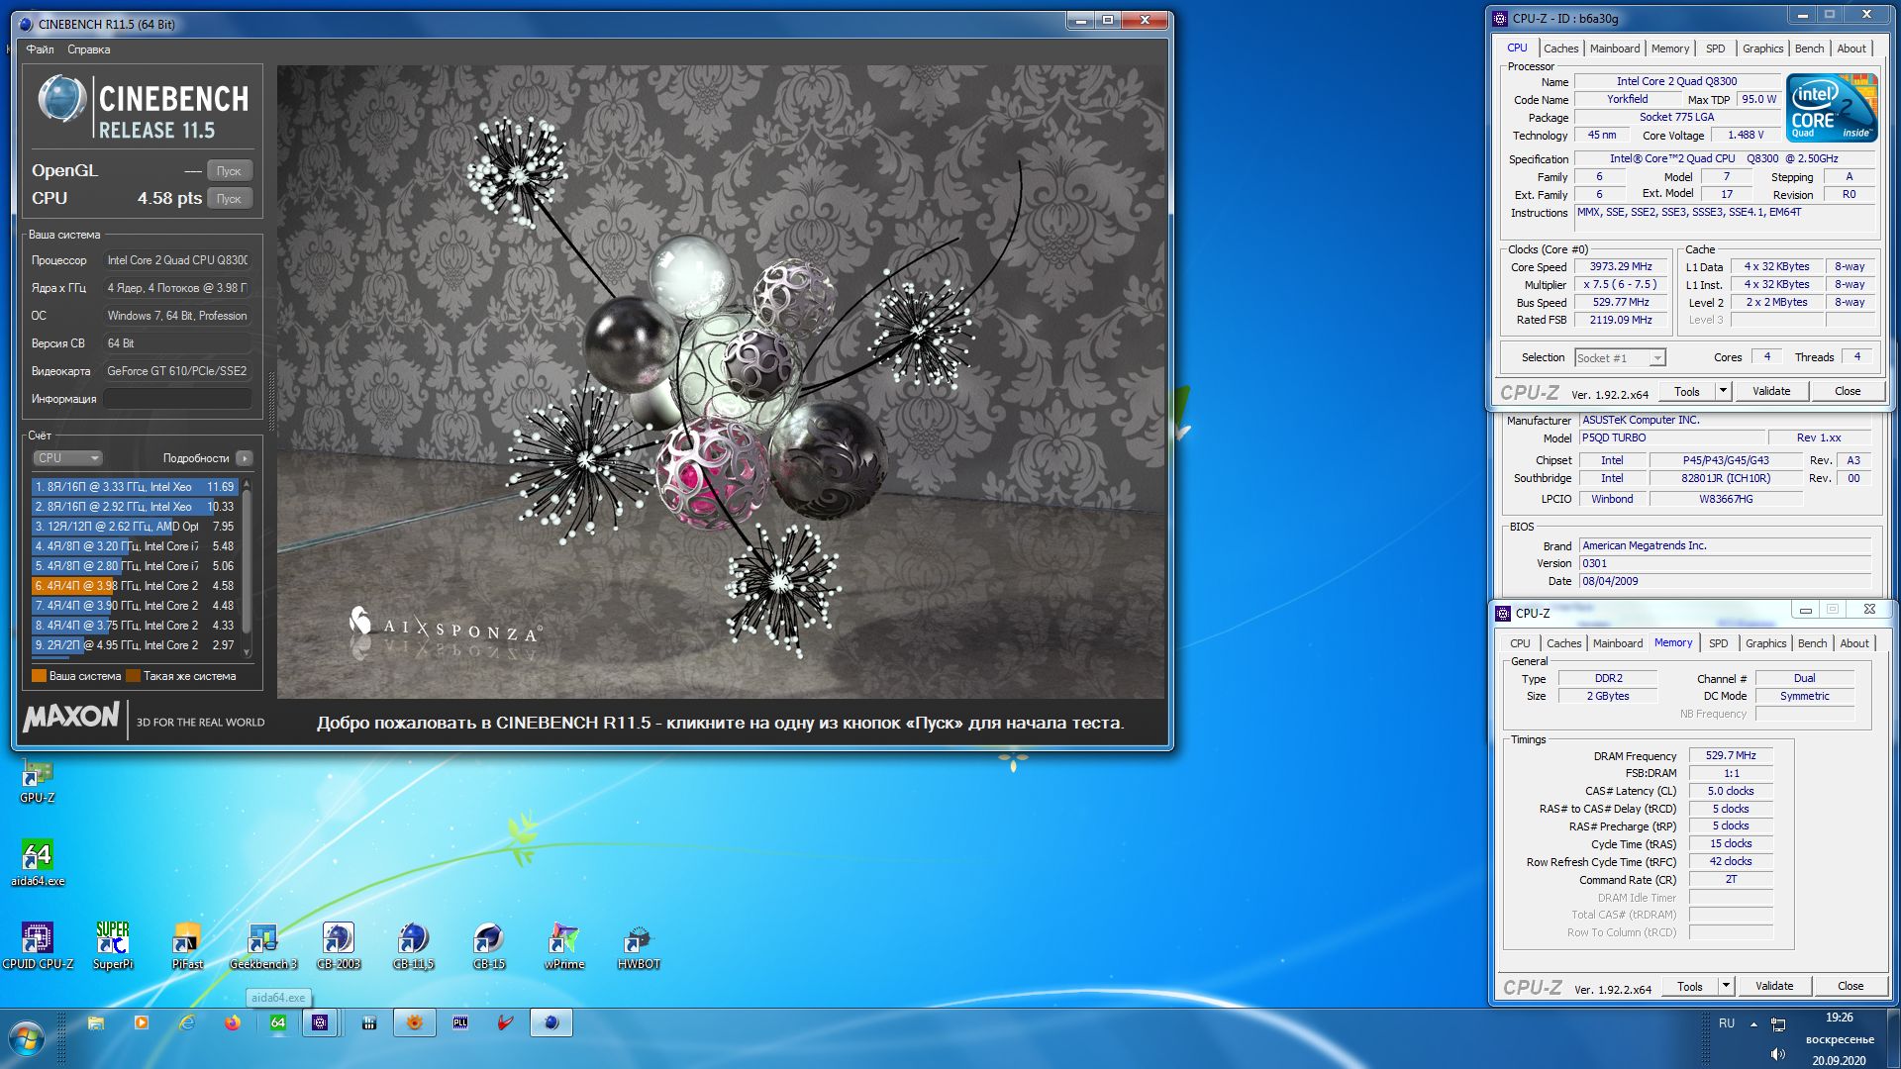Open the Справка menu in Cinebench
1901x1069 pixels.
(89, 49)
